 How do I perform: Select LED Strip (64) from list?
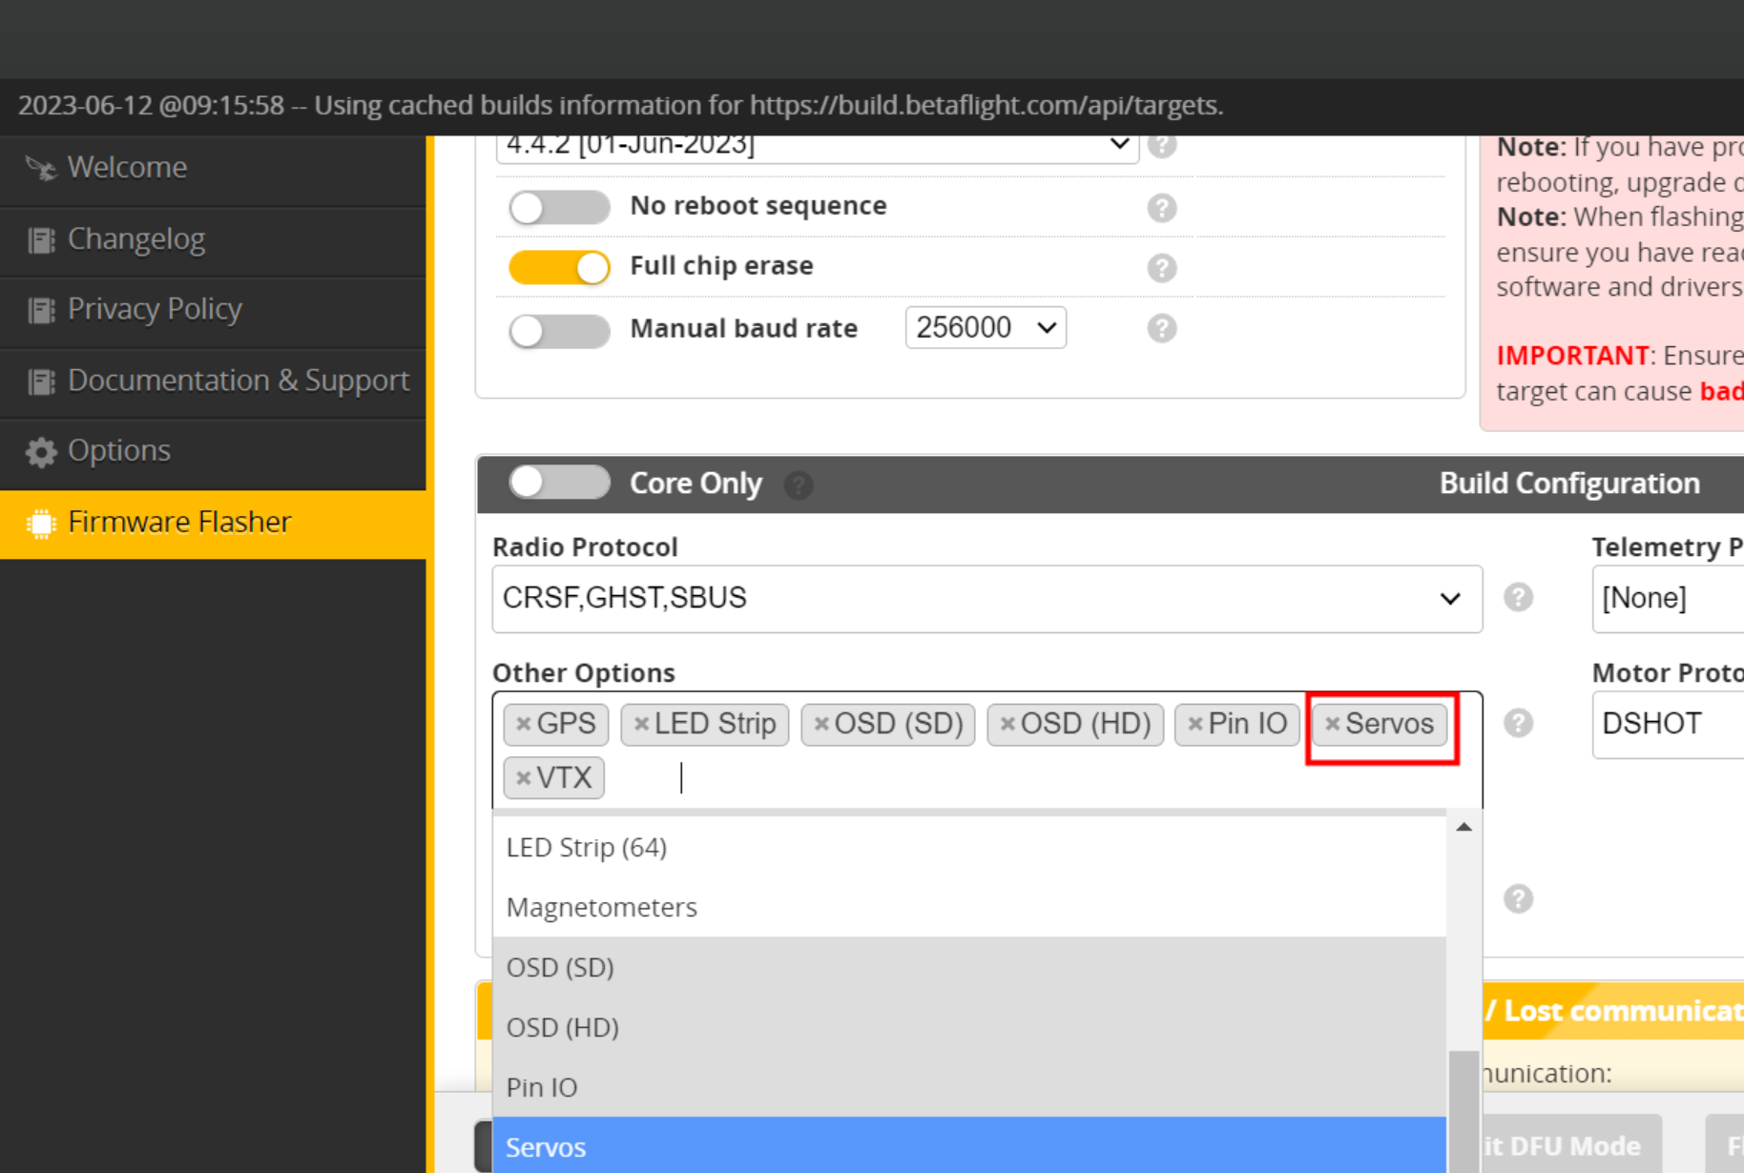pos(969,848)
